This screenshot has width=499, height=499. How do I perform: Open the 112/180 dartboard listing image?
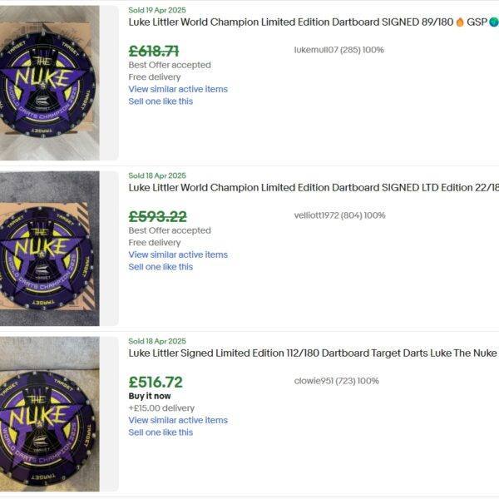[x=50, y=414]
